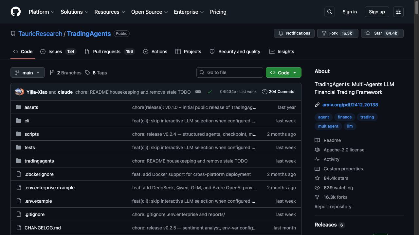Image resolution: width=419 pixels, height=235 pixels.
Task: Open the Pricing link
Action: pos(218,12)
